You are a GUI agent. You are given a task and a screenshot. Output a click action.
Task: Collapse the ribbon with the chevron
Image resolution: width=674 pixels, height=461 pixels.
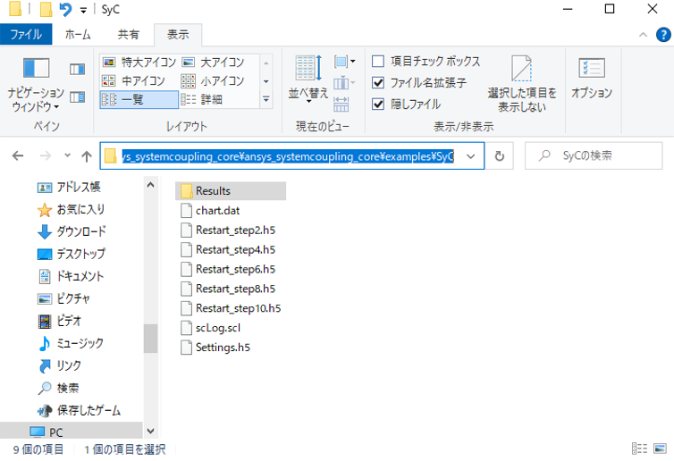tap(641, 35)
